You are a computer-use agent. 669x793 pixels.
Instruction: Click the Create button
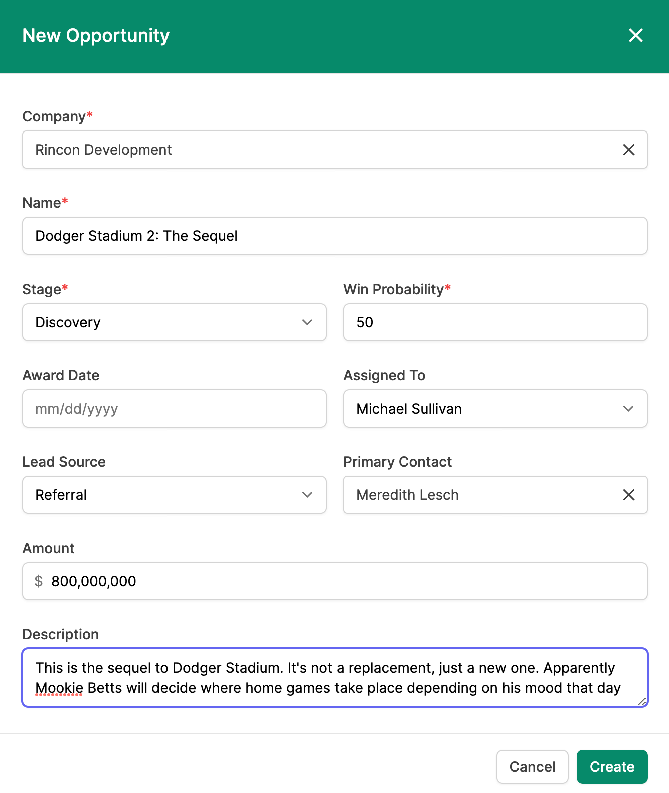pyautogui.click(x=612, y=767)
